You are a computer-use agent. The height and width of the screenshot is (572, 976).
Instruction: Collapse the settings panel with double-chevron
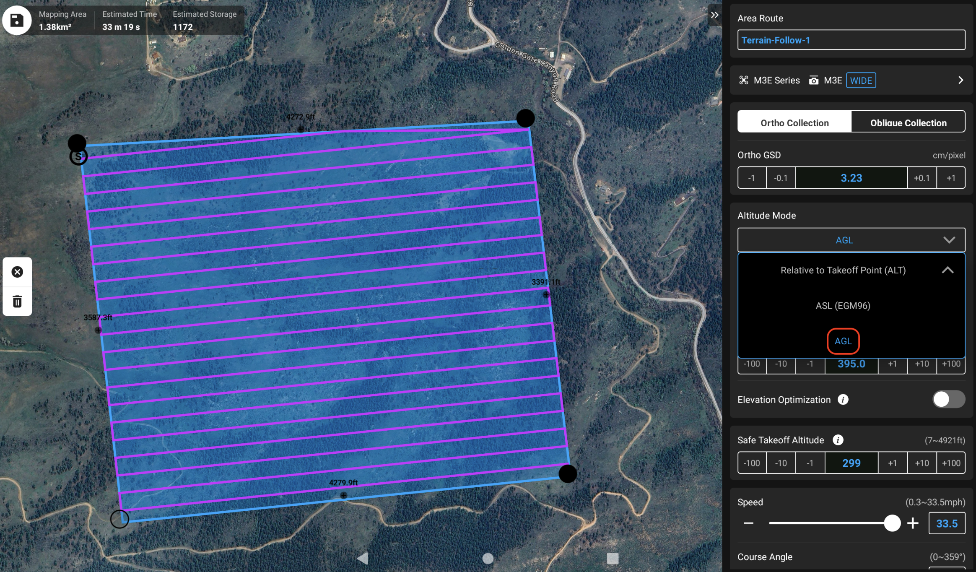714,15
